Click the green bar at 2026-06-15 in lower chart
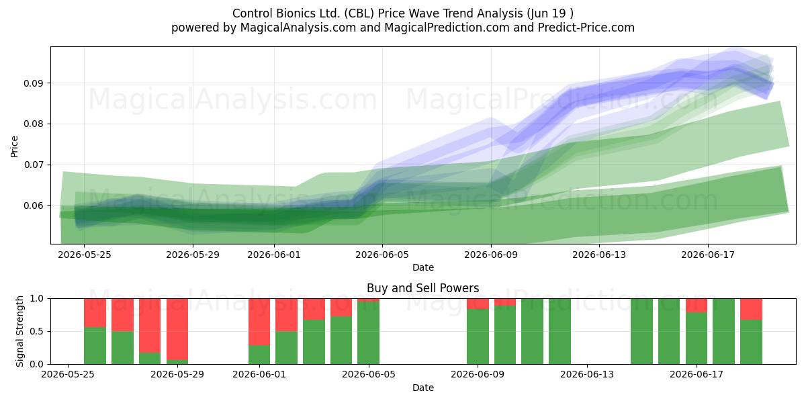This screenshot has height=403, width=806. pyautogui.click(x=641, y=331)
